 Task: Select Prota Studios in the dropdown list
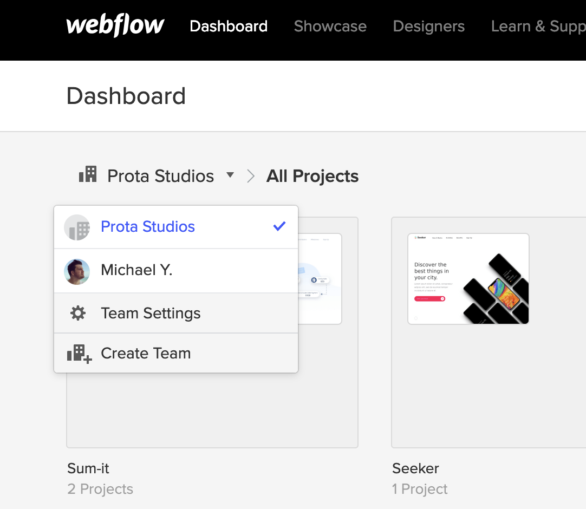(176, 227)
